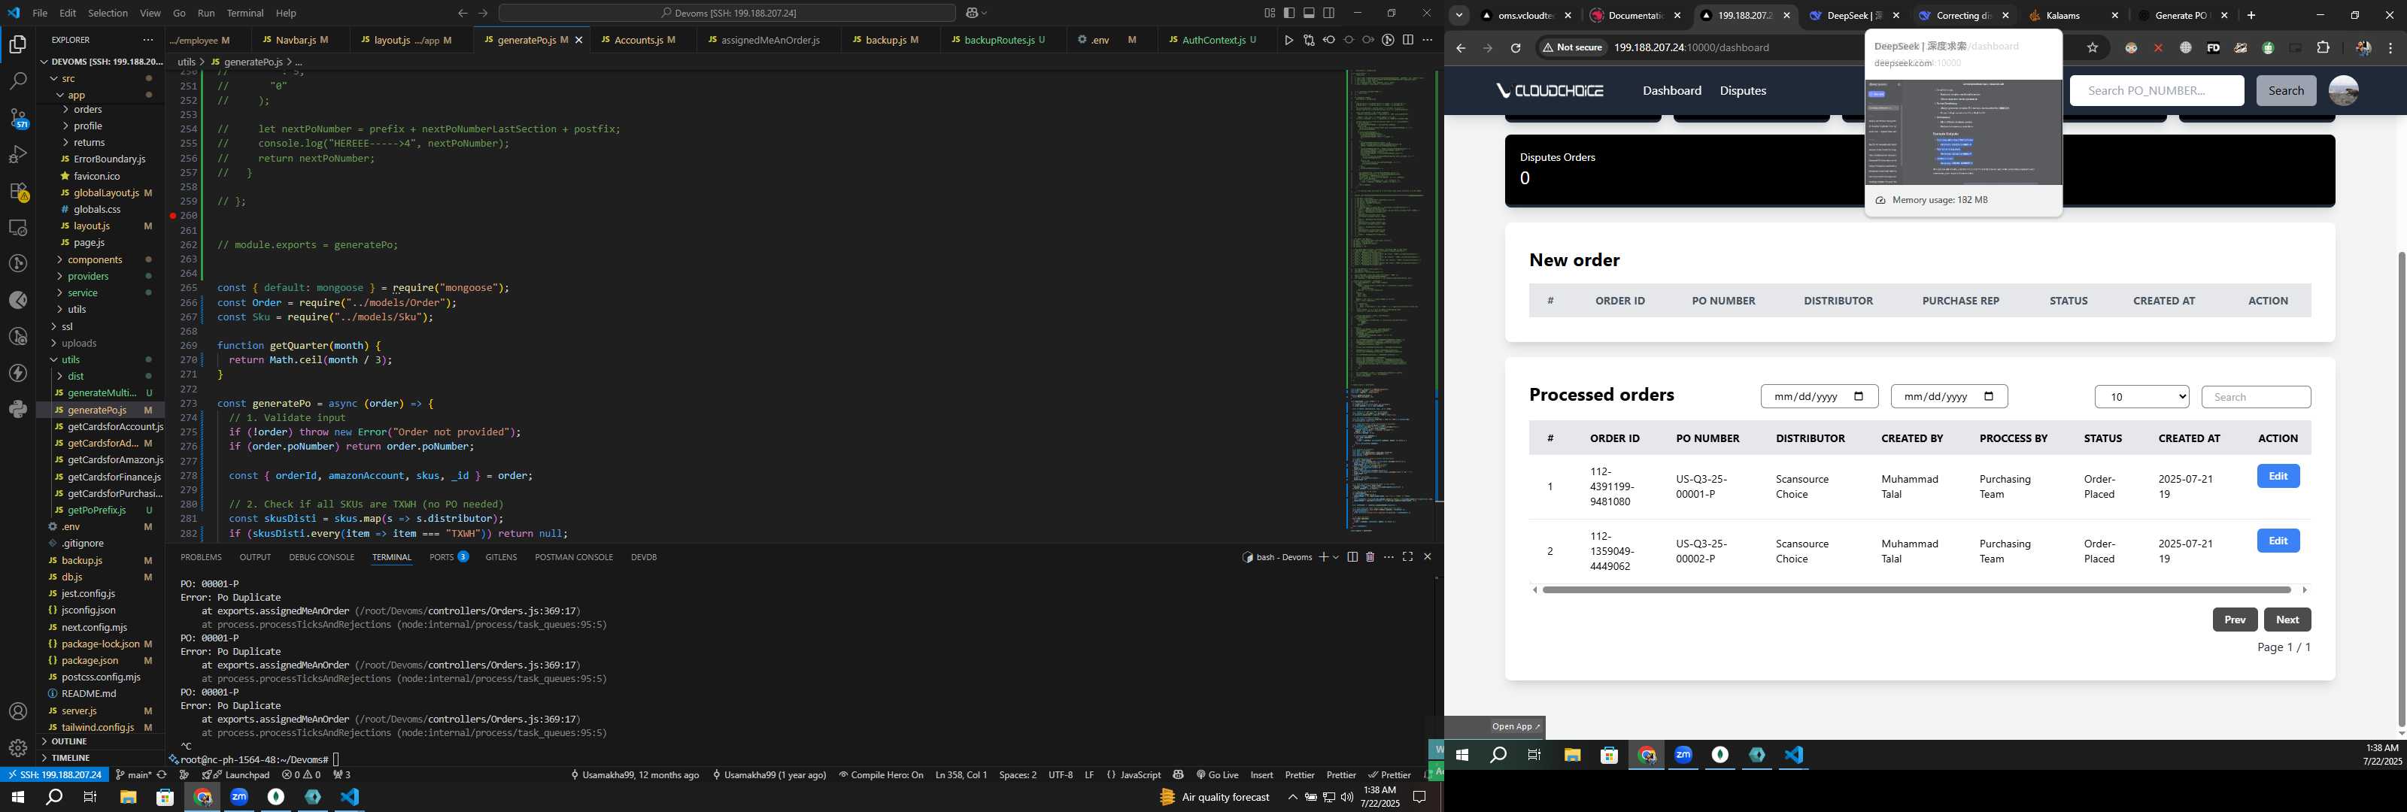Screen dimensions: 2407x812
Task: Open the Extensions view
Action: click(x=18, y=191)
